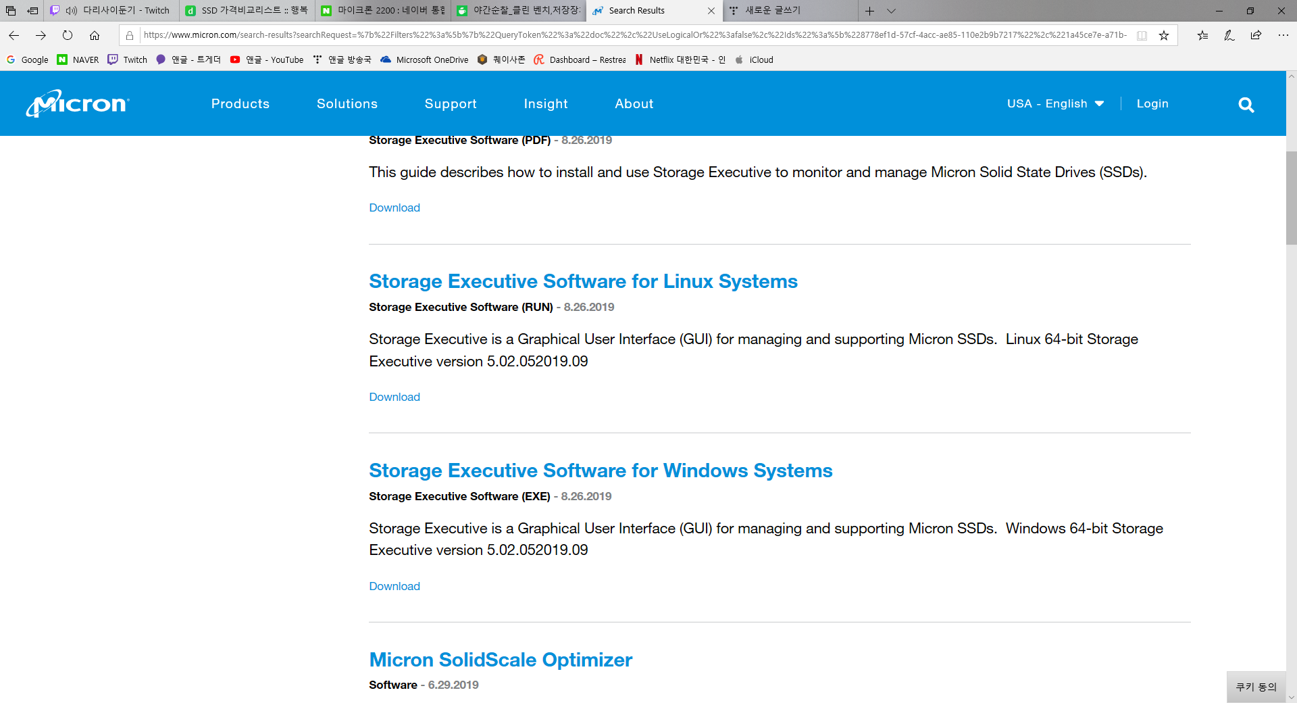Open the Products menu
The height and width of the screenshot is (703, 1297).
(x=240, y=103)
